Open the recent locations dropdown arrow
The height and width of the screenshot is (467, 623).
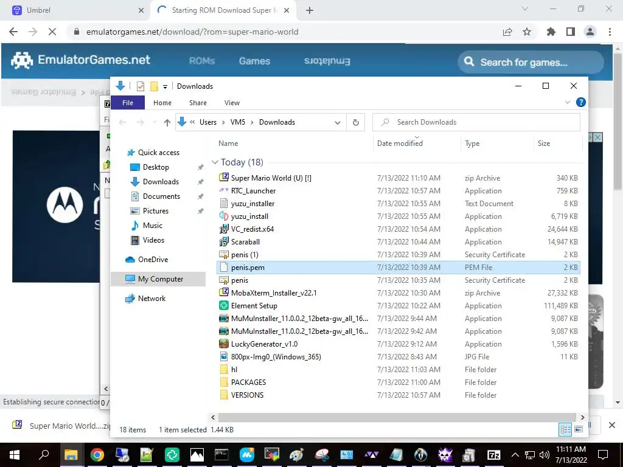point(155,122)
